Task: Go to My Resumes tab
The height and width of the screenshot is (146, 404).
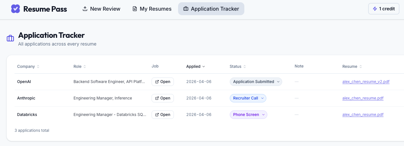Action: [152, 9]
